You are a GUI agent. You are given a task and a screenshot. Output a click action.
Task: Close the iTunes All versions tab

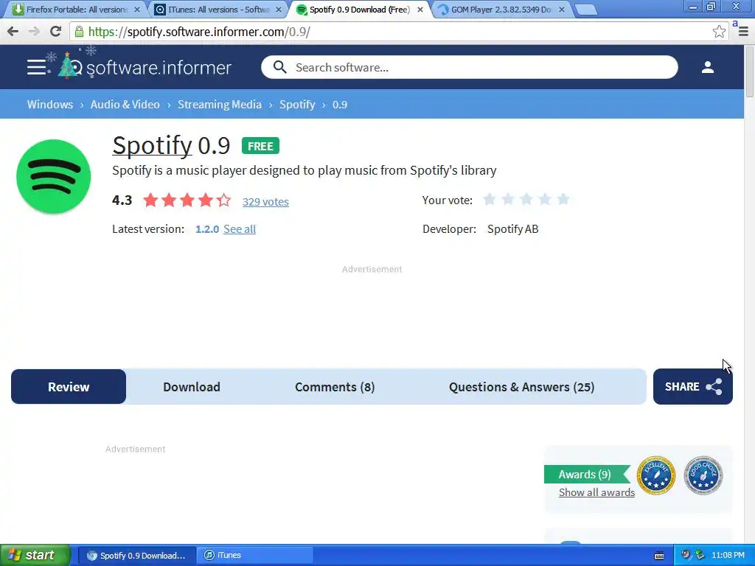[278, 10]
